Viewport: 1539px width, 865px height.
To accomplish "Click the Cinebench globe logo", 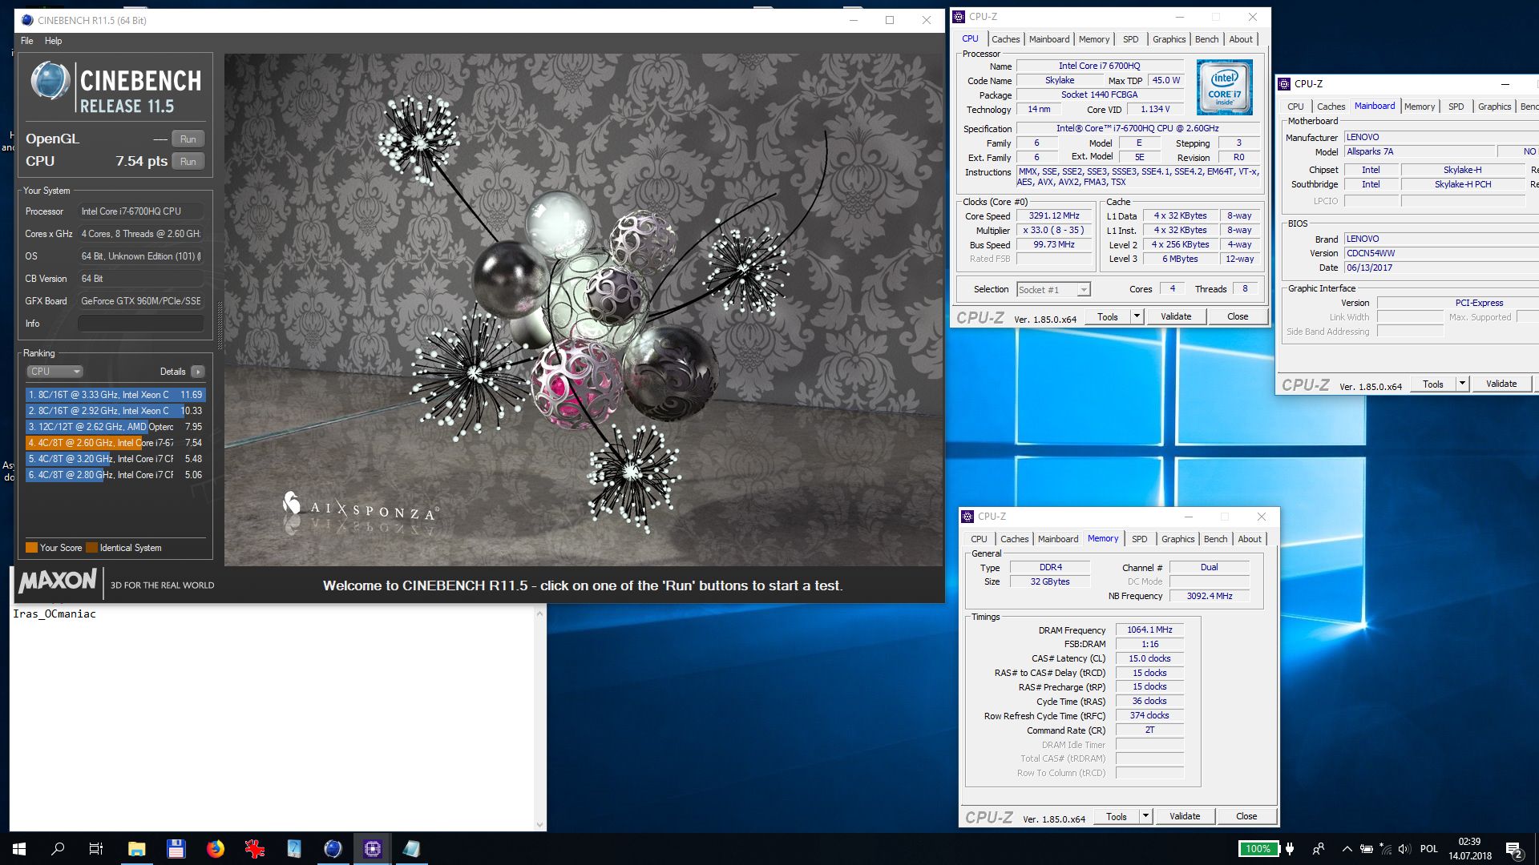I will (50, 82).
